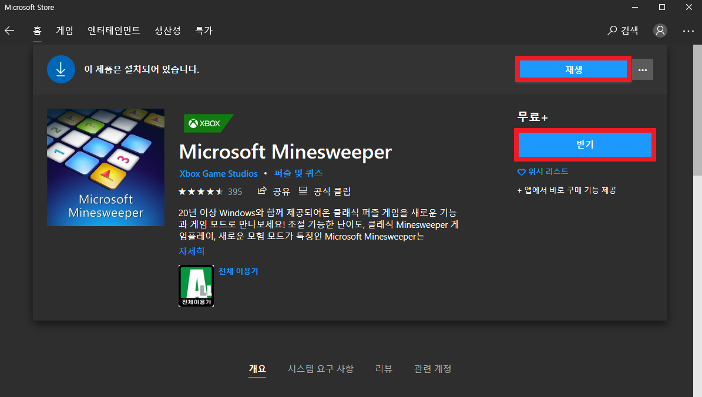Click the 공유 share icon
This screenshot has width=702, height=397.
pyautogui.click(x=274, y=191)
